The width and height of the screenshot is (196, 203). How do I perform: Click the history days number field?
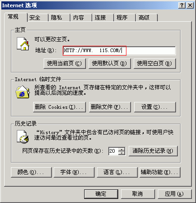tap(114, 151)
